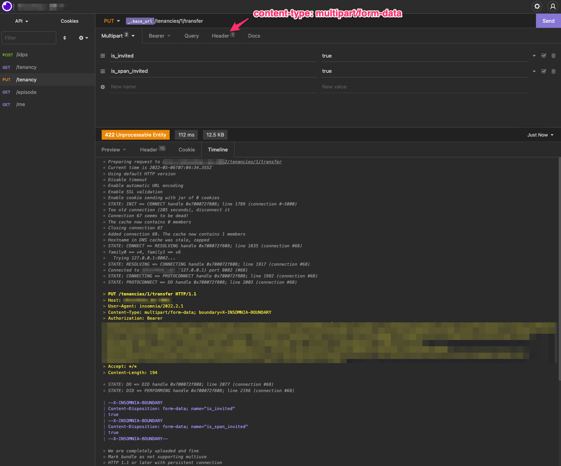Open the create request plus menu
The width and height of the screenshot is (561, 466).
[83, 38]
